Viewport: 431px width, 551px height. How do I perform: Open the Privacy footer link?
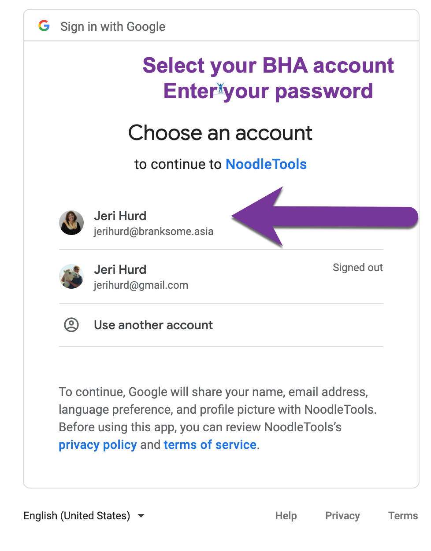click(x=342, y=515)
